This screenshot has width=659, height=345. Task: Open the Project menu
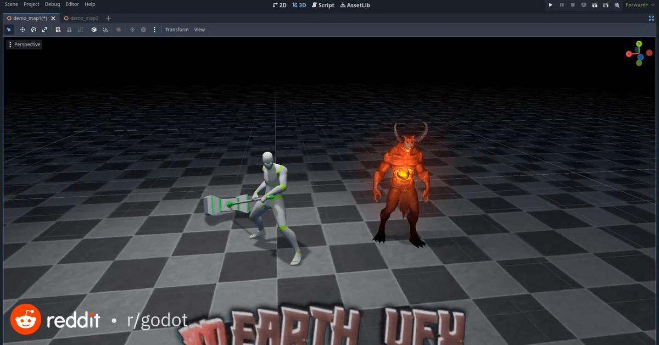[x=31, y=4]
